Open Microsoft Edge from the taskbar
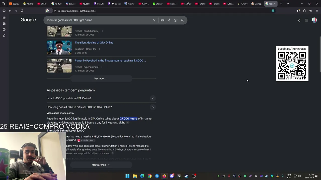Screen dimensions: 321x180 (x=142, y=176)
